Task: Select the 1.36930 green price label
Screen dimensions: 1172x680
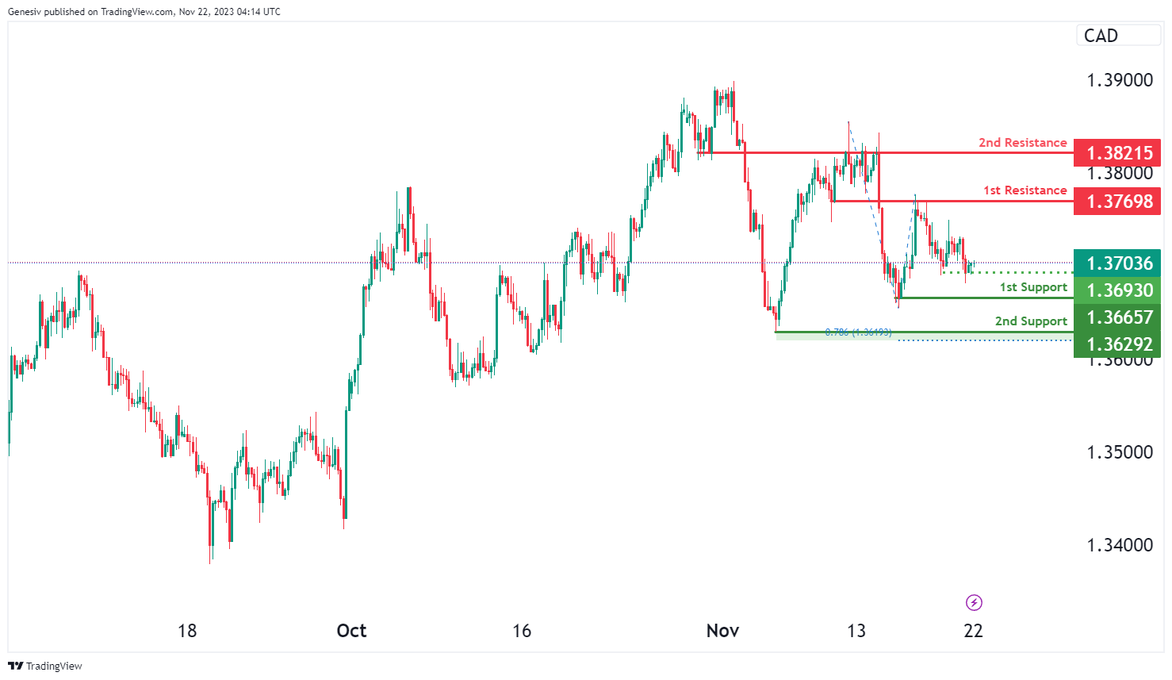Action: click(x=1118, y=290)
